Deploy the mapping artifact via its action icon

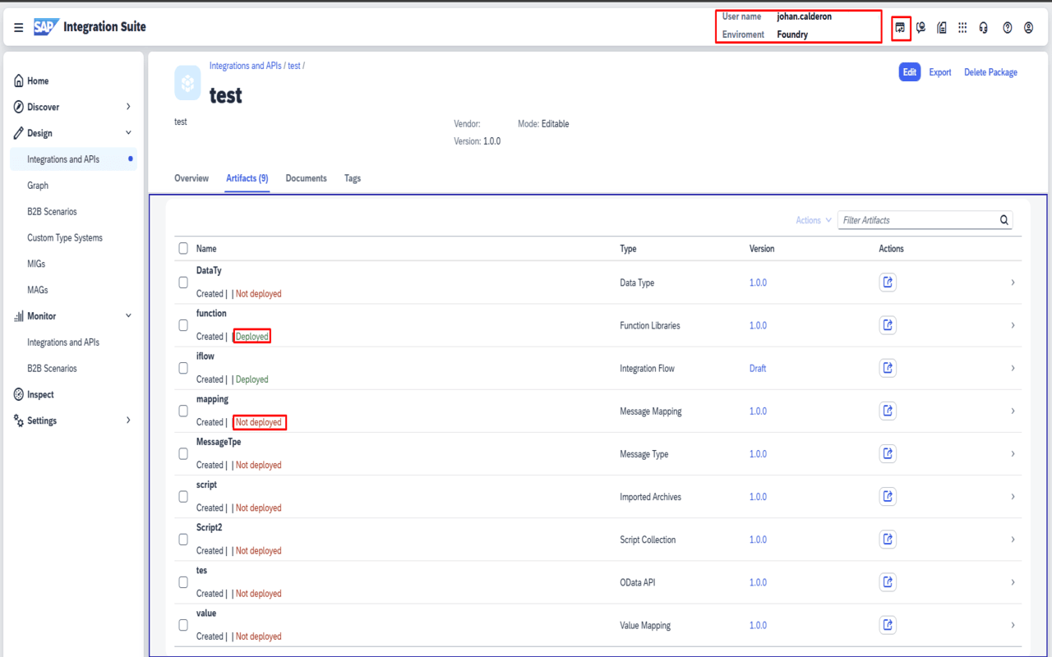coord(888,411)
